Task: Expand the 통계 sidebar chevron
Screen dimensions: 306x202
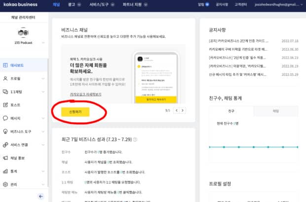Action: pos(43,171)
